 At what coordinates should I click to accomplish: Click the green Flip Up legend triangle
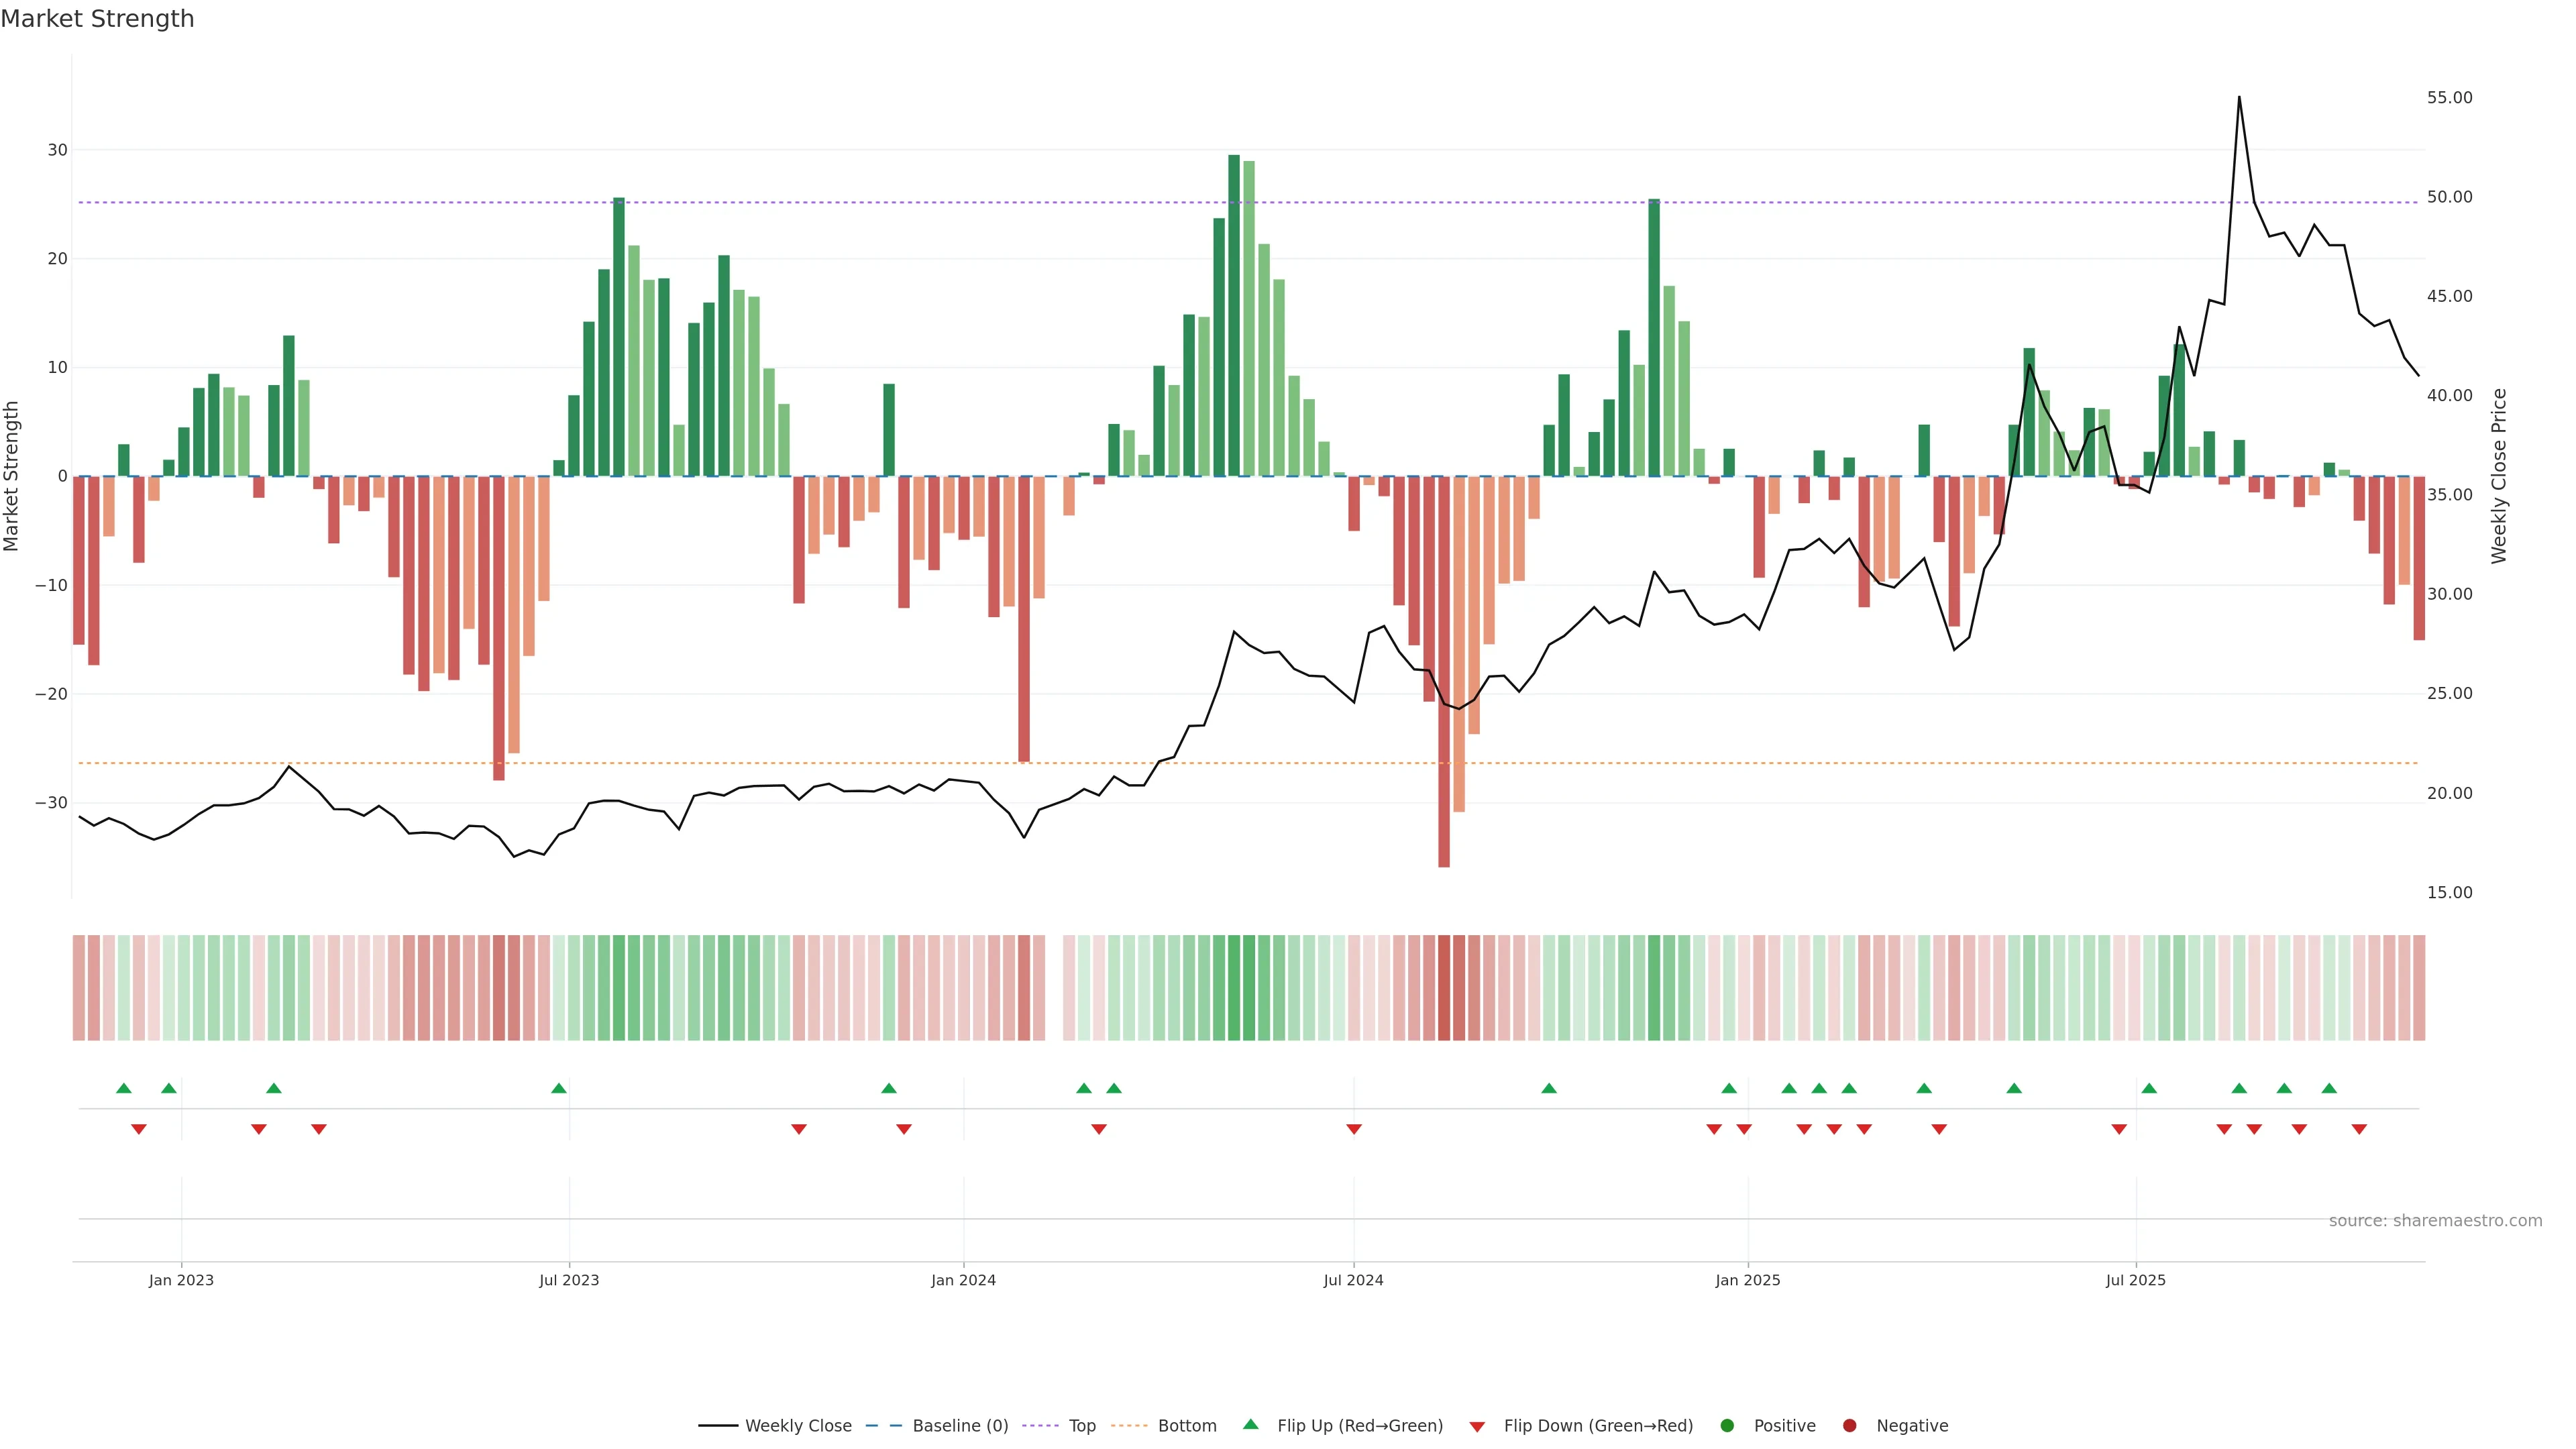pyautogui.click(x=1250, y=1424)
